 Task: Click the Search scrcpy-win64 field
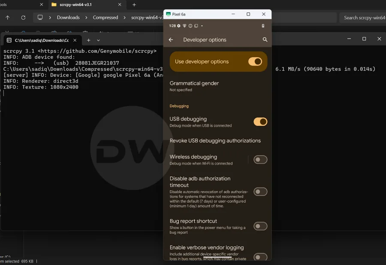[362, 18]
